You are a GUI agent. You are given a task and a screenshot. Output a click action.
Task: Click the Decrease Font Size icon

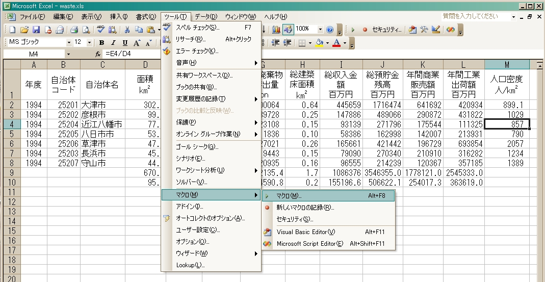149,43
